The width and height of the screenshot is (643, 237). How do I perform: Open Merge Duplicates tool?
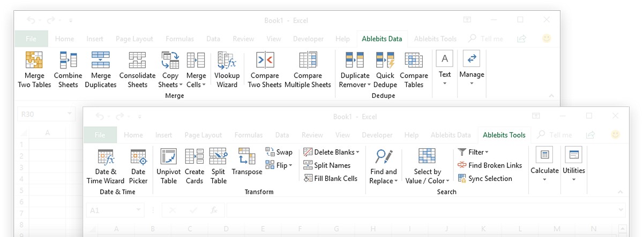100,70
